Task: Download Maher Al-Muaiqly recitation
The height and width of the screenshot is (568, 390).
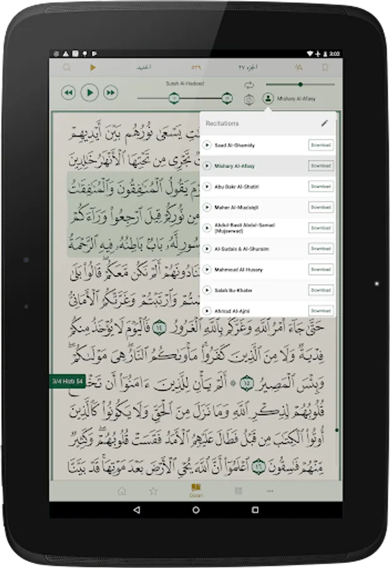Action: click(x=321, y=207)
